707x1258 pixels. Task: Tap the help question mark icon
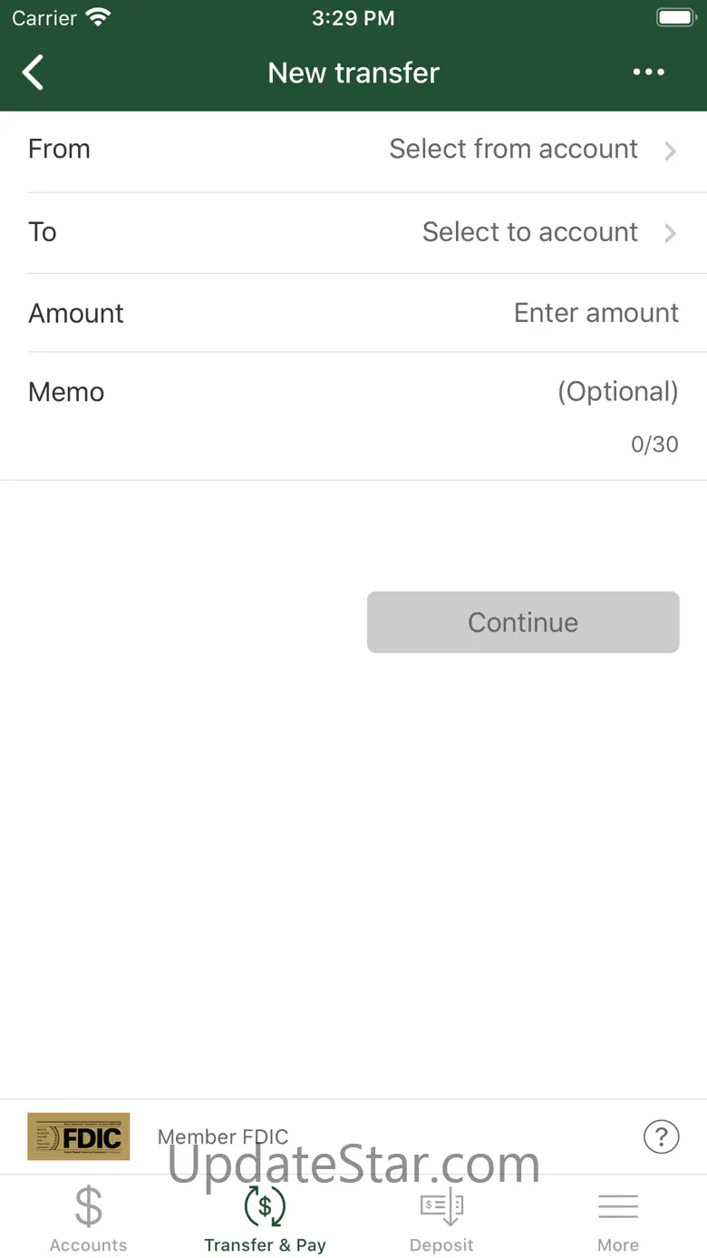coord(661,1136)
